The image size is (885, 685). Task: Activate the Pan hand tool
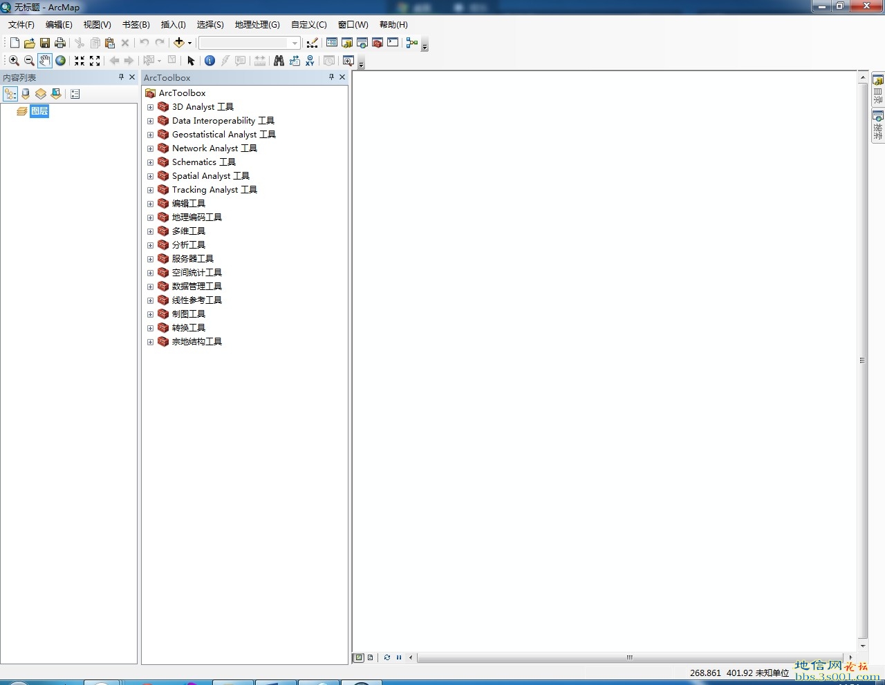pos(45,61)
